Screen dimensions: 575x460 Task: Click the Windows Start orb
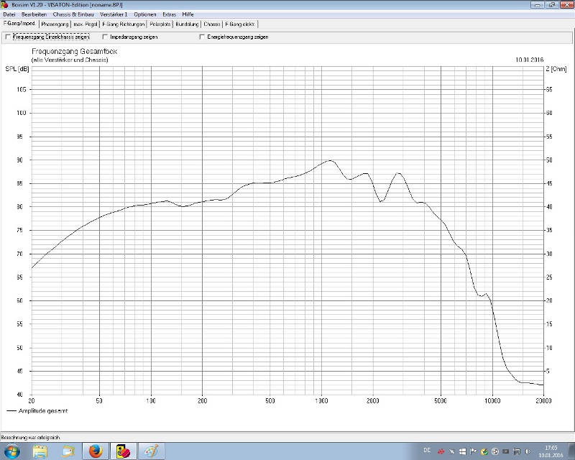tap(13, 451)
